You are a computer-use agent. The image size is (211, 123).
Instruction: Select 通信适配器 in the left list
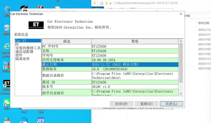24,52
